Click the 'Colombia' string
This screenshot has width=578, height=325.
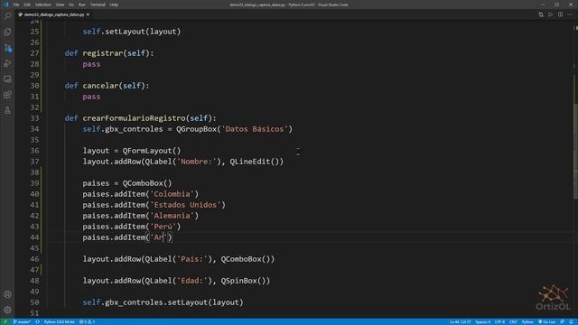point(172,194)
